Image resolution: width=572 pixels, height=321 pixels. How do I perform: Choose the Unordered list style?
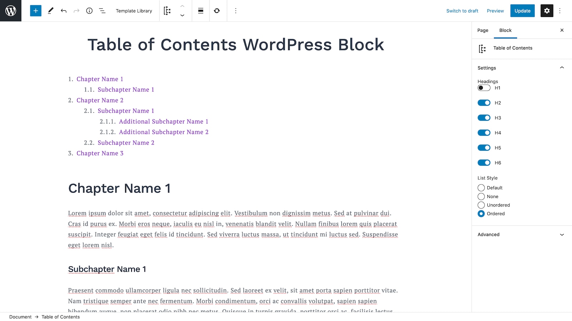coord(481,205)
